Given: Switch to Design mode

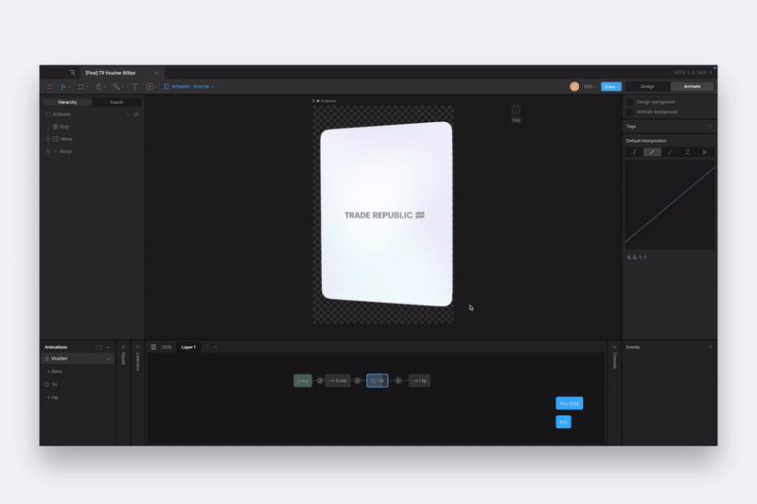Looking at the screenshot, I should click(647, 87).
